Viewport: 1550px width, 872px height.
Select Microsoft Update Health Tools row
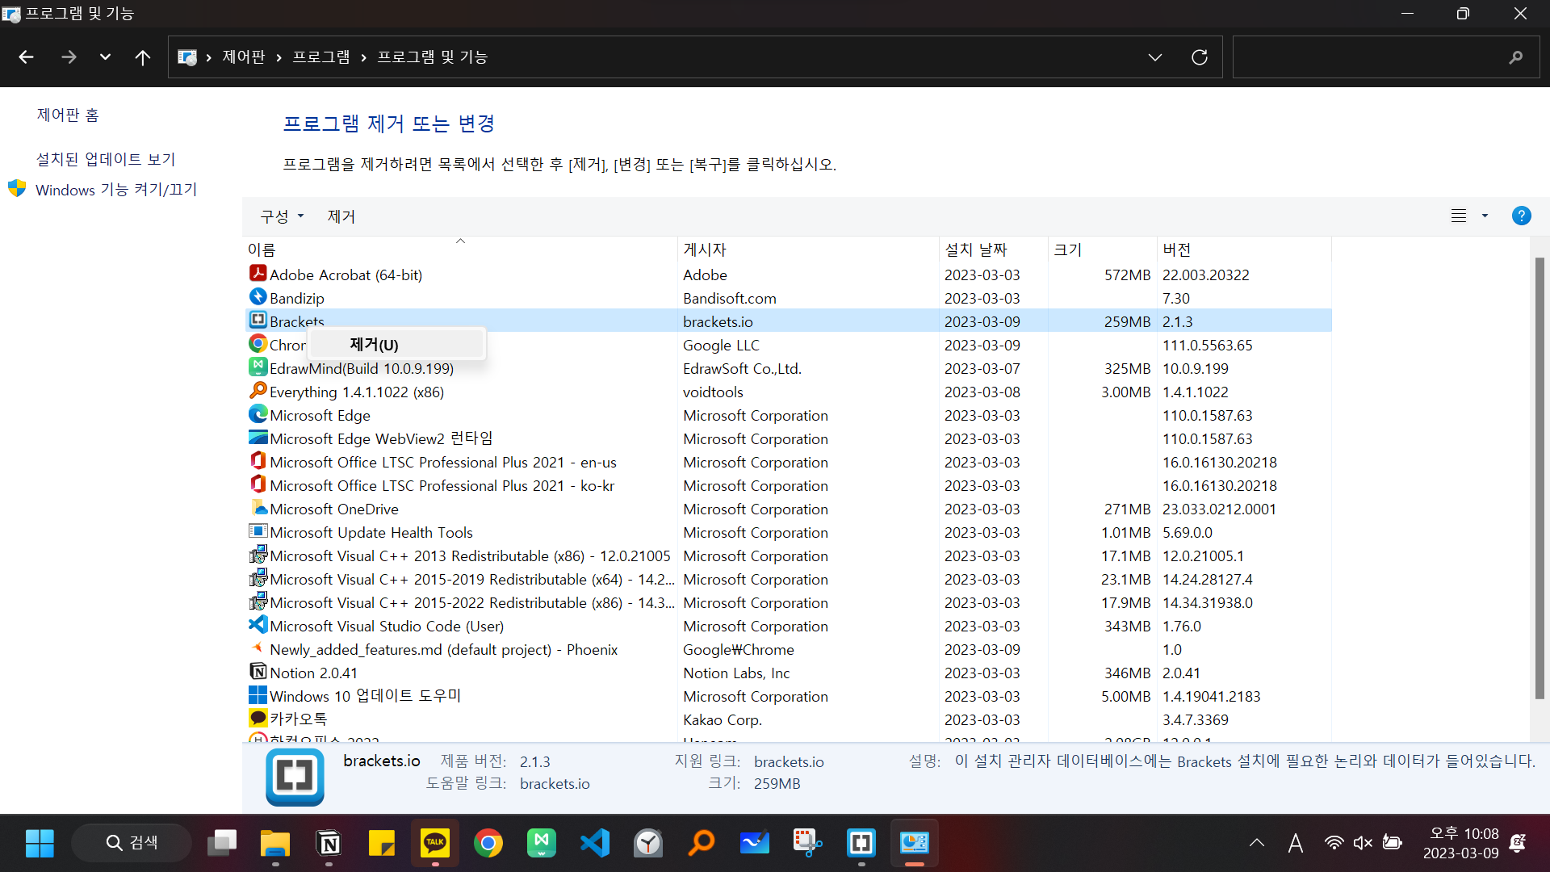[788, 532]
